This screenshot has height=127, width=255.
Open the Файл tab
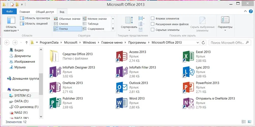pyautogui.click(x=9, y=11)
